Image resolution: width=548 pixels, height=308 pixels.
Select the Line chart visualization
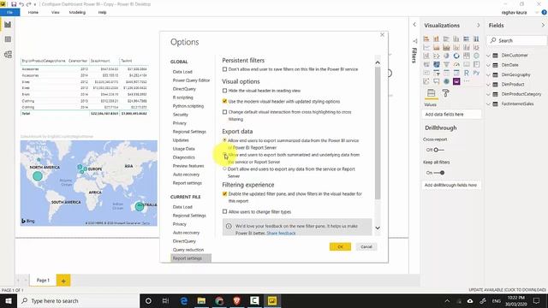pyautogui.click(x=426, y=47)
